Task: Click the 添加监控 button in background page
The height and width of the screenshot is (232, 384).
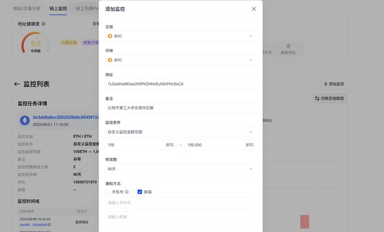Action: pyautogui.click(x=334, y=84)
